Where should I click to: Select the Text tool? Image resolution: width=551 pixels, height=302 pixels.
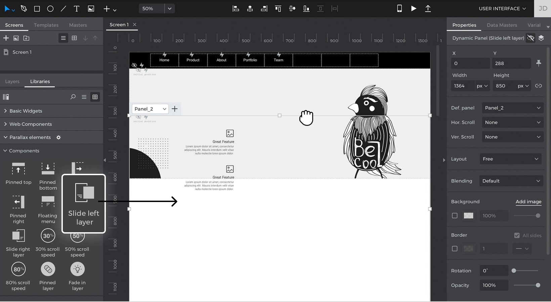(x=77, y=9)
